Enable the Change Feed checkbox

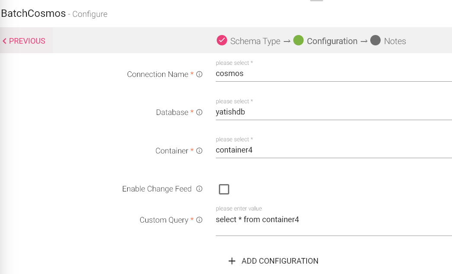224,189
